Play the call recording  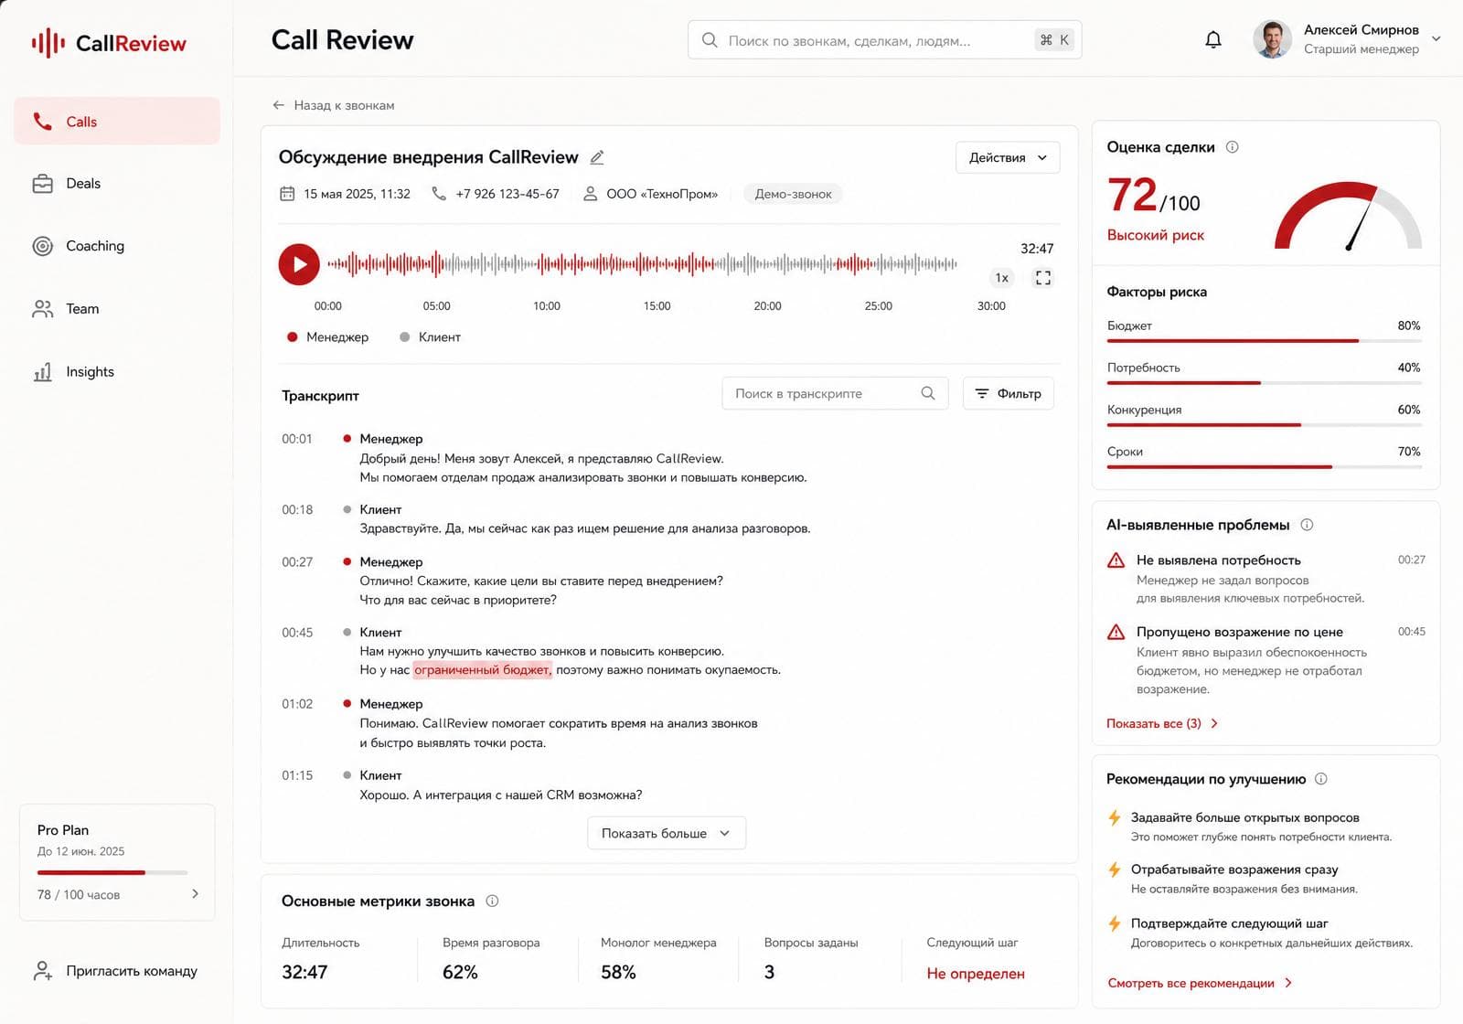(x=299, y=264)
